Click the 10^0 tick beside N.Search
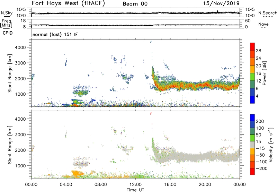277x192 pixels. pos(250,16)
